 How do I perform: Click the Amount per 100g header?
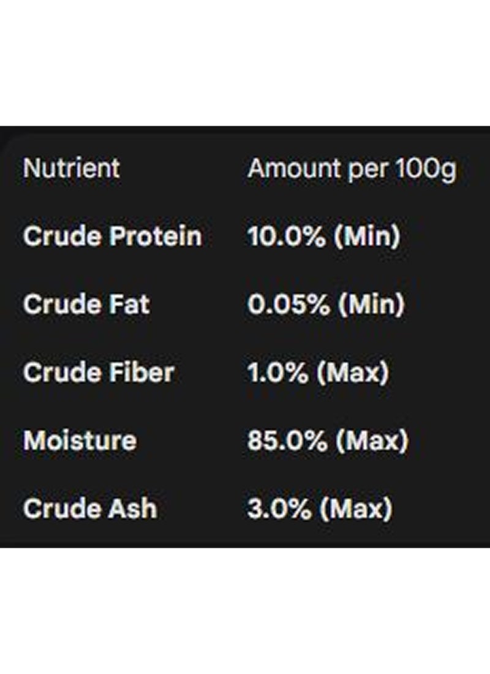tap(352, 168)
